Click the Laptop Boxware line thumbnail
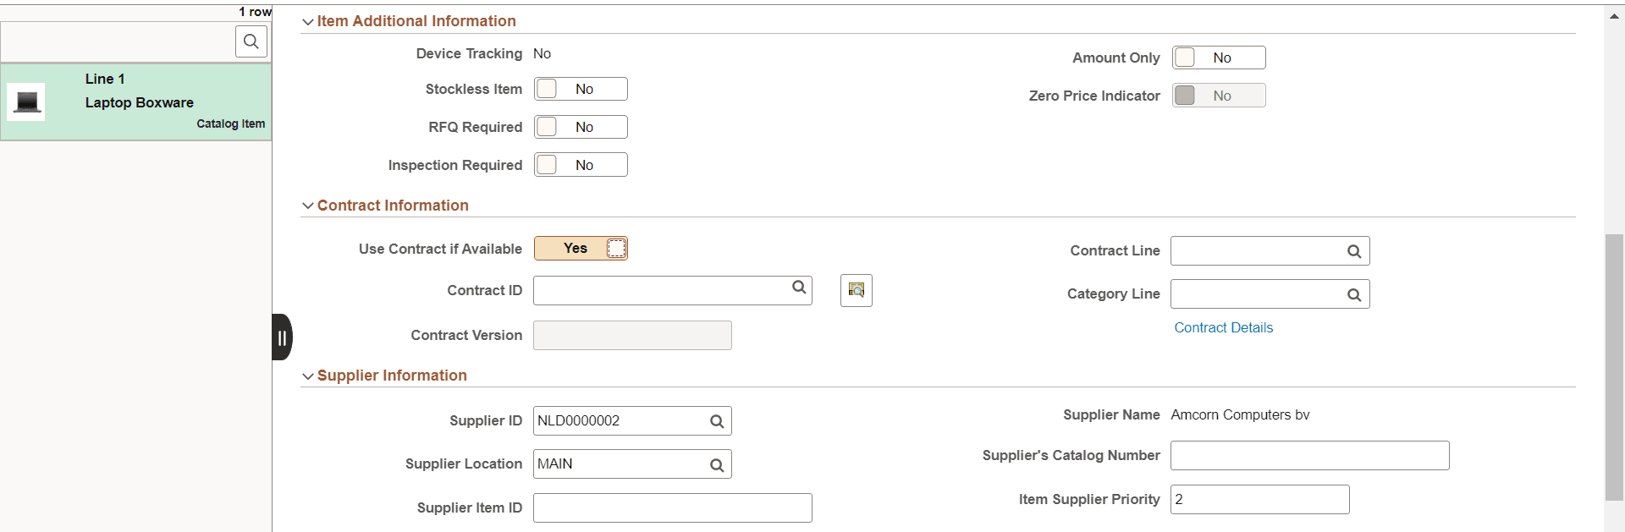Viewport: 1625px width, 532px height. pyautogui.click(x=26, y=101)
